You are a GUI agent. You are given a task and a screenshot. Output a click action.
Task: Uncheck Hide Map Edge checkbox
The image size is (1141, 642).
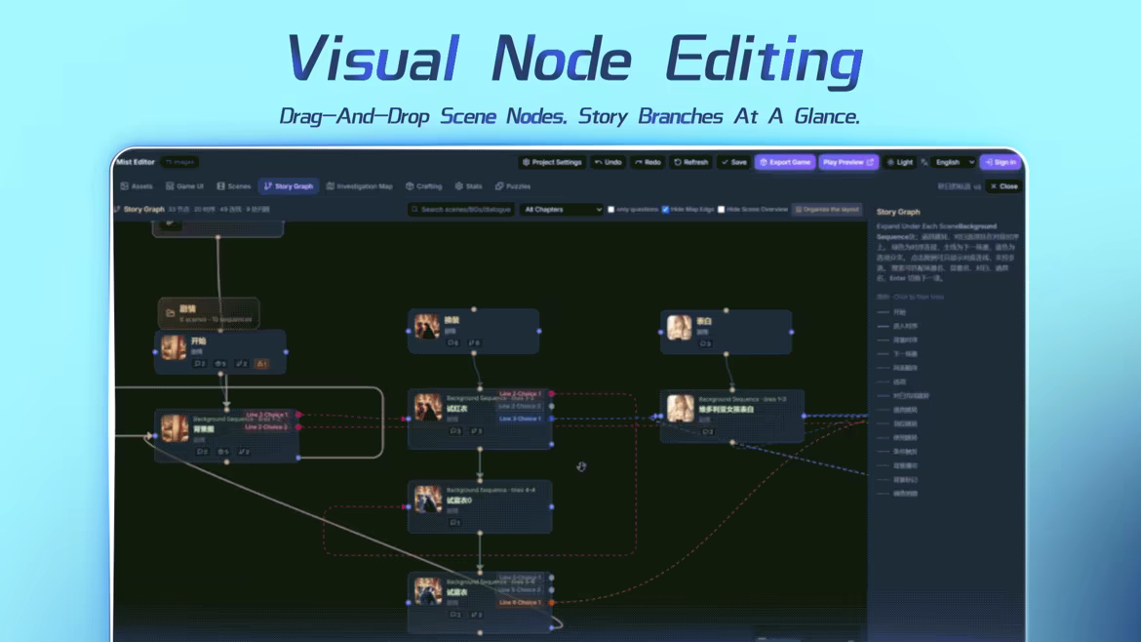[665, 210]
